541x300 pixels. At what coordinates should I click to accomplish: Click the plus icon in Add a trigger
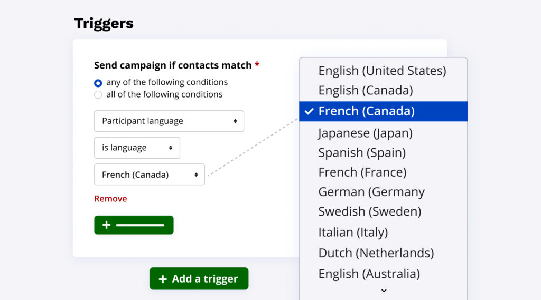click(x=163, y=279)
